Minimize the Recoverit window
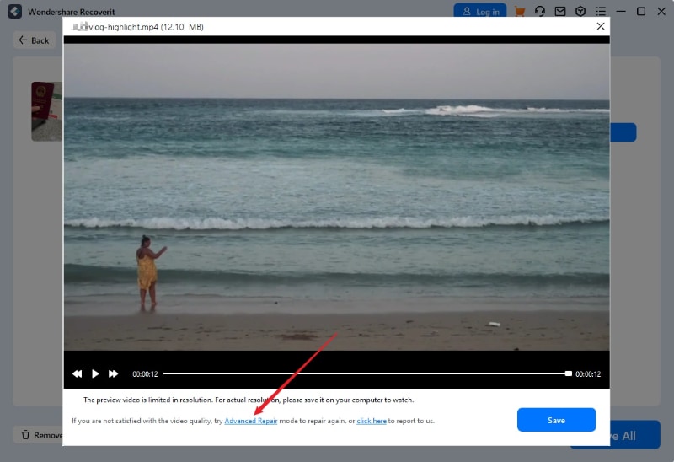674x462 pixels. pos(621,11)
